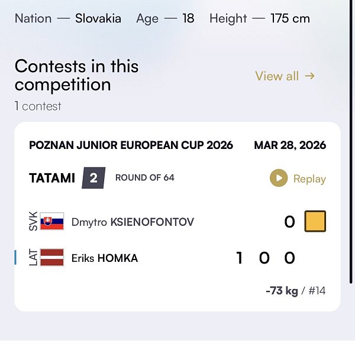
Task: Click the yellow penalty card square
Action: click(x=315, y=222)
